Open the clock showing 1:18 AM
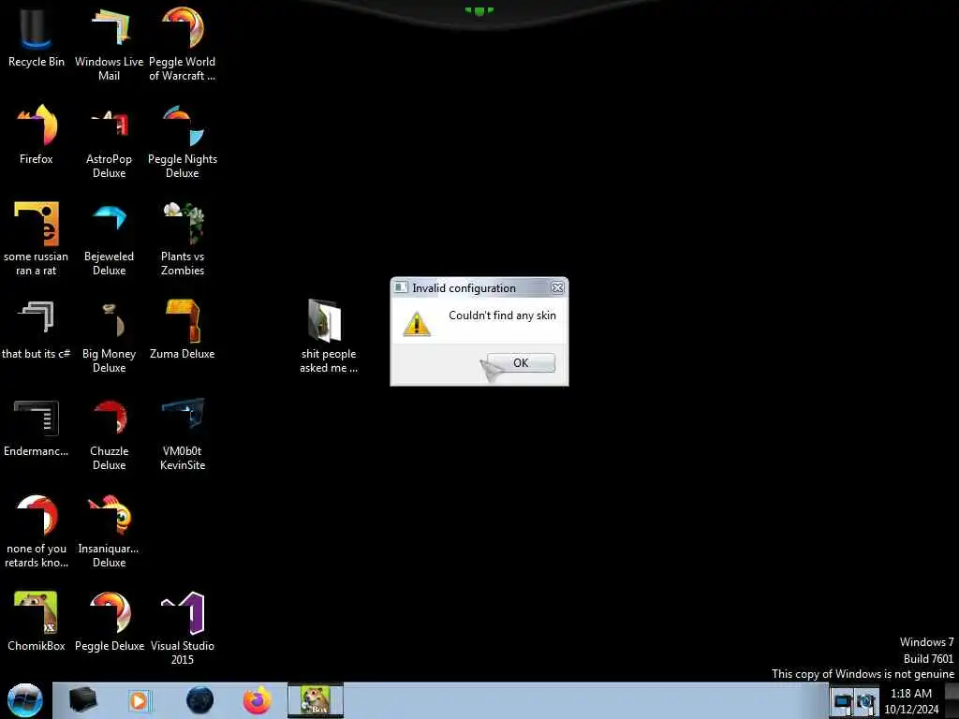Image resolution: width=959 pixels, height=719 pixels. point(911,700)
